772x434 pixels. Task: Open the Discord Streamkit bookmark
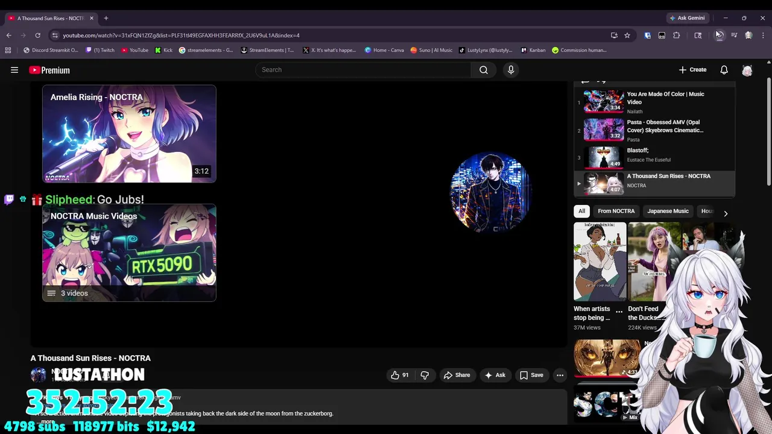pos(51,50)
